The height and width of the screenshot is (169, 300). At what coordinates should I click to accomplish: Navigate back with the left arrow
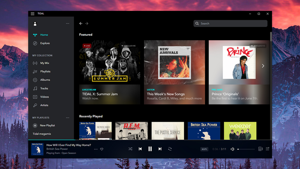click(81, 23)
